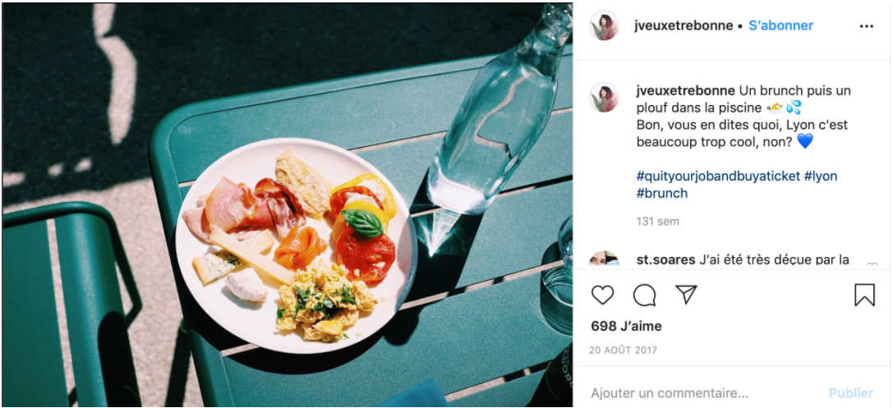This screenshot has height=408, width=893.
Task: Open the header profile picture of jveuxetrebonne
Action: pos(604,25)
